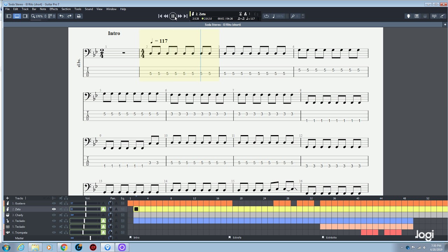Open the page layout view selector

click(51, 16)
